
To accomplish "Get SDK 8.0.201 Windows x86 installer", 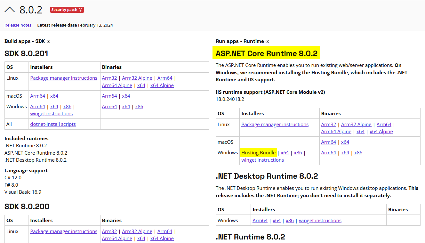I will [x=67, y=107].
